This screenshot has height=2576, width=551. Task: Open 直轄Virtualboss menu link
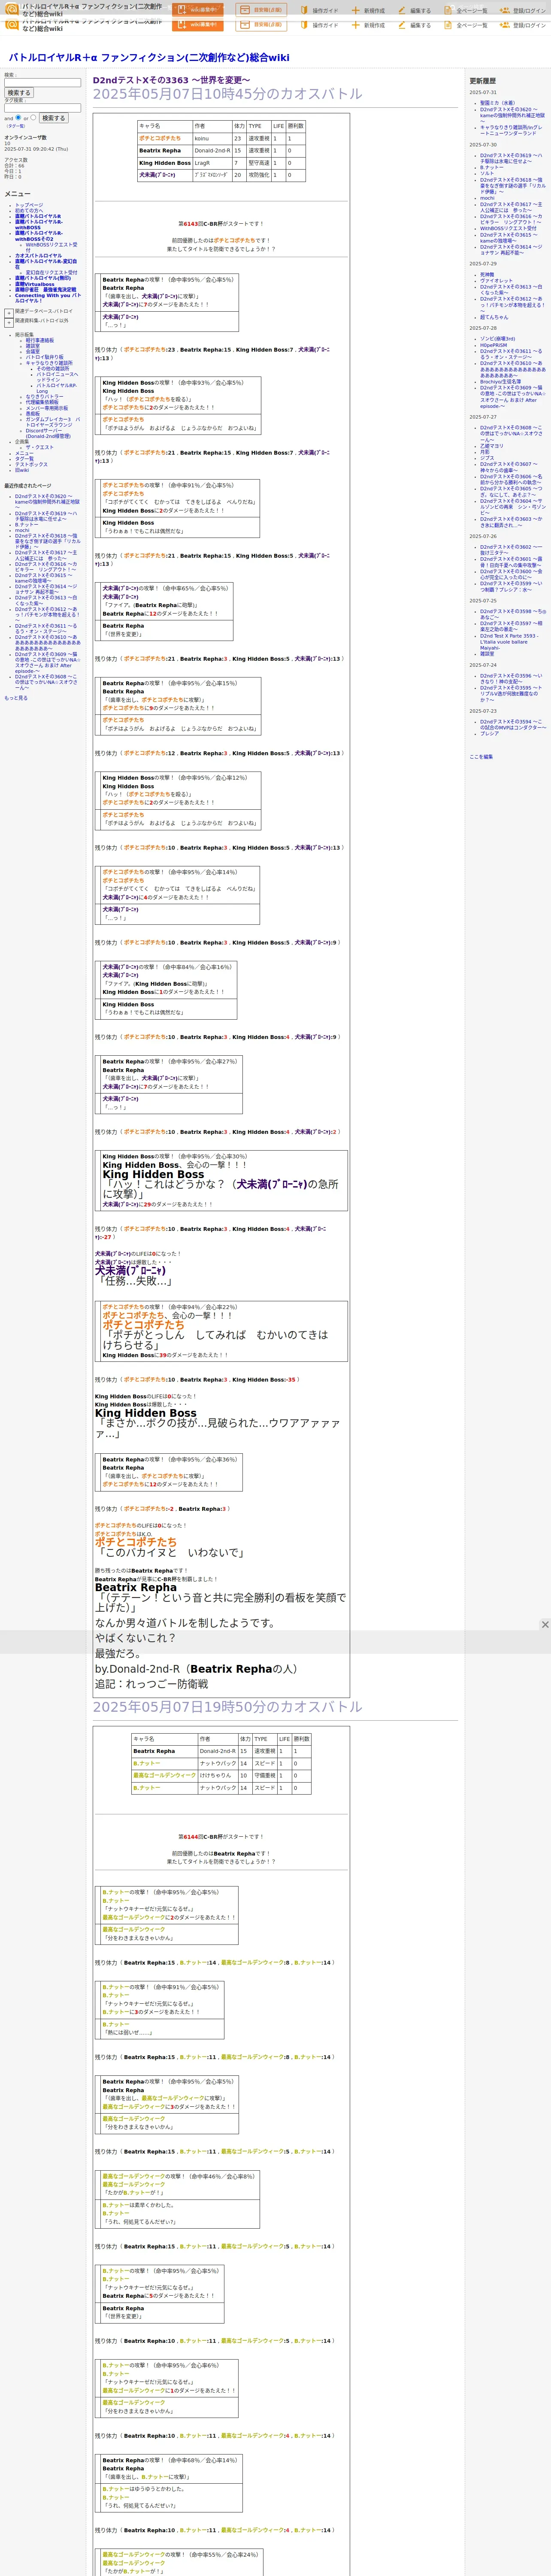[35, 285]
